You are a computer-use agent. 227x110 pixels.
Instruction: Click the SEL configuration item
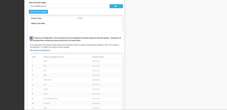pyautogui.click(x=45, y=70)
